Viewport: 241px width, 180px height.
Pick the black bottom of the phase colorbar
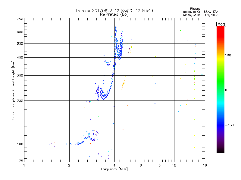tap(221, 152)
